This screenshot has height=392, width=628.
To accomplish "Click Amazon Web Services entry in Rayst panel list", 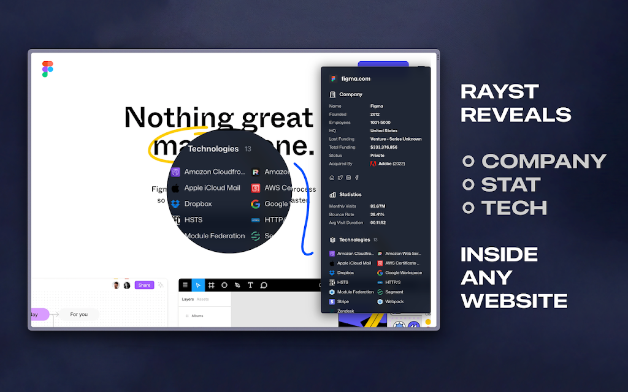I will [x=399, y=254].
